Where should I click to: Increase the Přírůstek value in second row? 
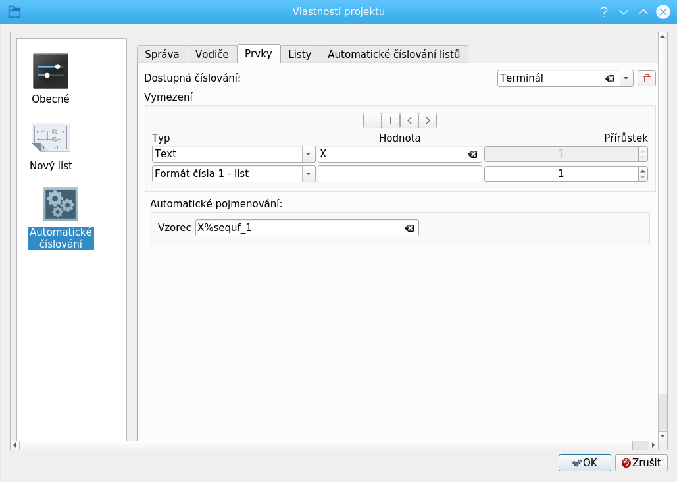click(643, 171)
